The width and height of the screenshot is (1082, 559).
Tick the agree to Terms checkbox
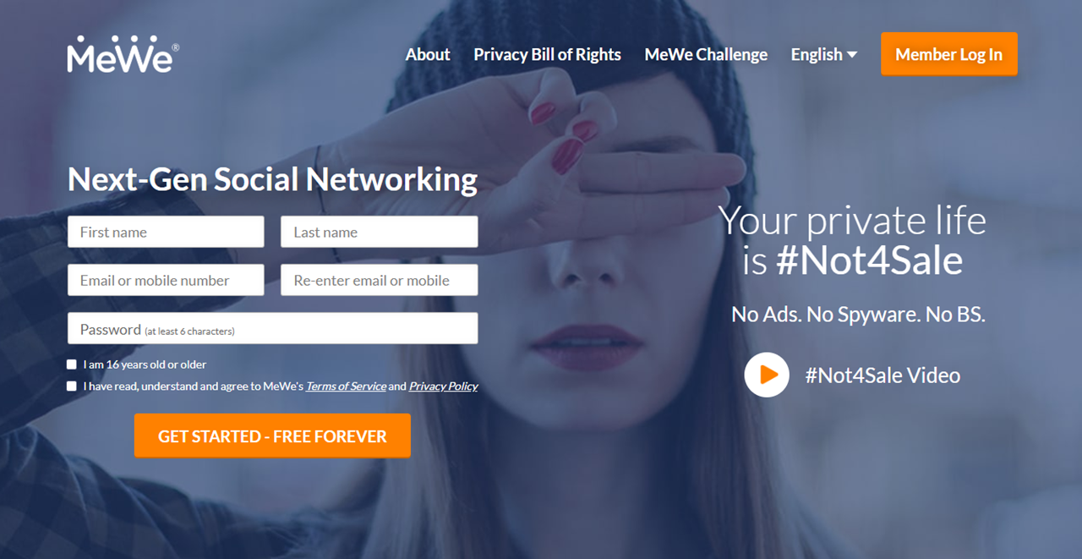72,386
